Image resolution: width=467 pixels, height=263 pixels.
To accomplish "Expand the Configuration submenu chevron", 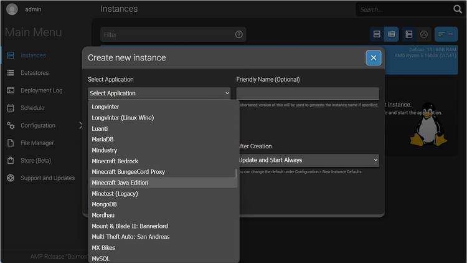I will tap(81, 125).
